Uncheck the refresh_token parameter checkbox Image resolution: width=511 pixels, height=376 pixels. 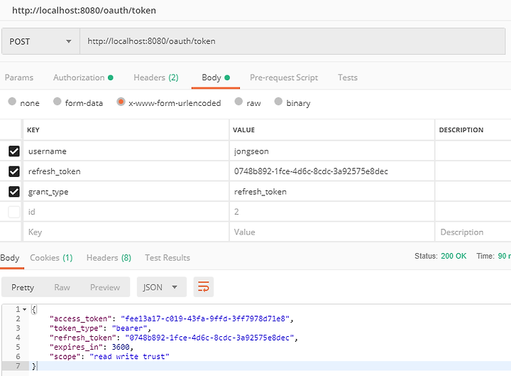14,171
